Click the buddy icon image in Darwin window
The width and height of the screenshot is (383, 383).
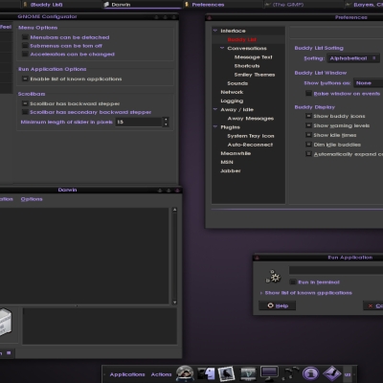tap(6, 322)
